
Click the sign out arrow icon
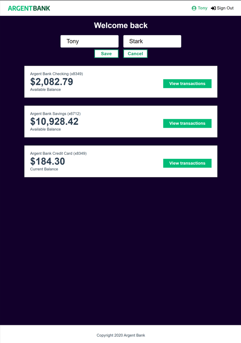click(x=213, y=8)
